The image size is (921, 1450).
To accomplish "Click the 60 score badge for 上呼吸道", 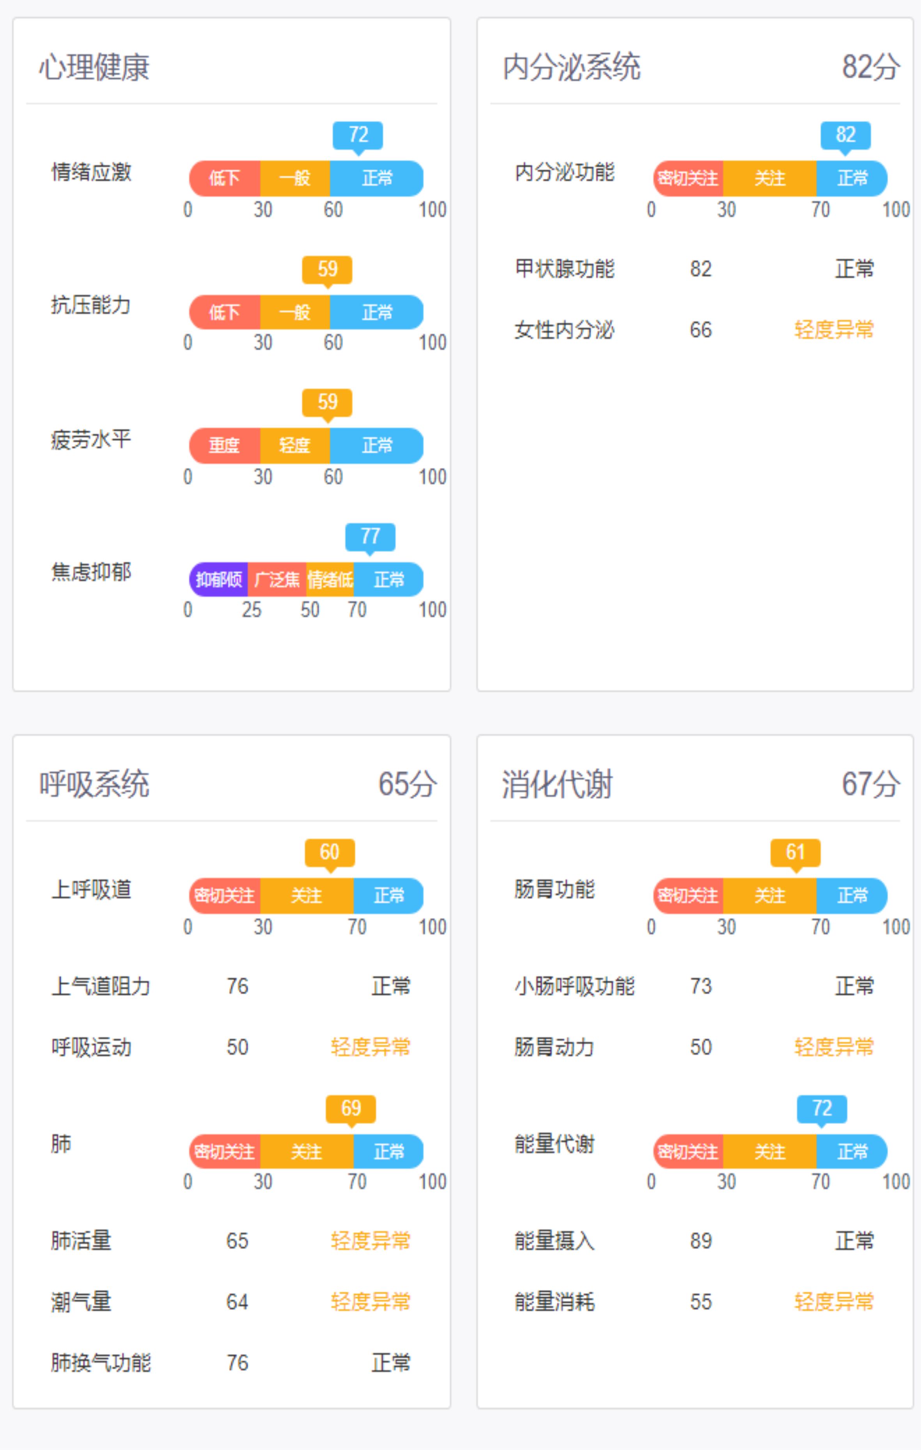I will (x=329, y=852).
